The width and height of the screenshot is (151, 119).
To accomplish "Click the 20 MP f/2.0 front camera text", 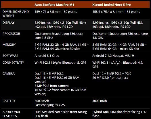I will coord(110,78).
